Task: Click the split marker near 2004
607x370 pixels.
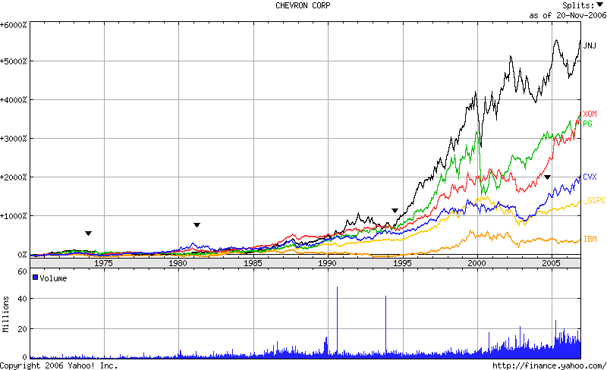Action: click(x=547, y=177)
